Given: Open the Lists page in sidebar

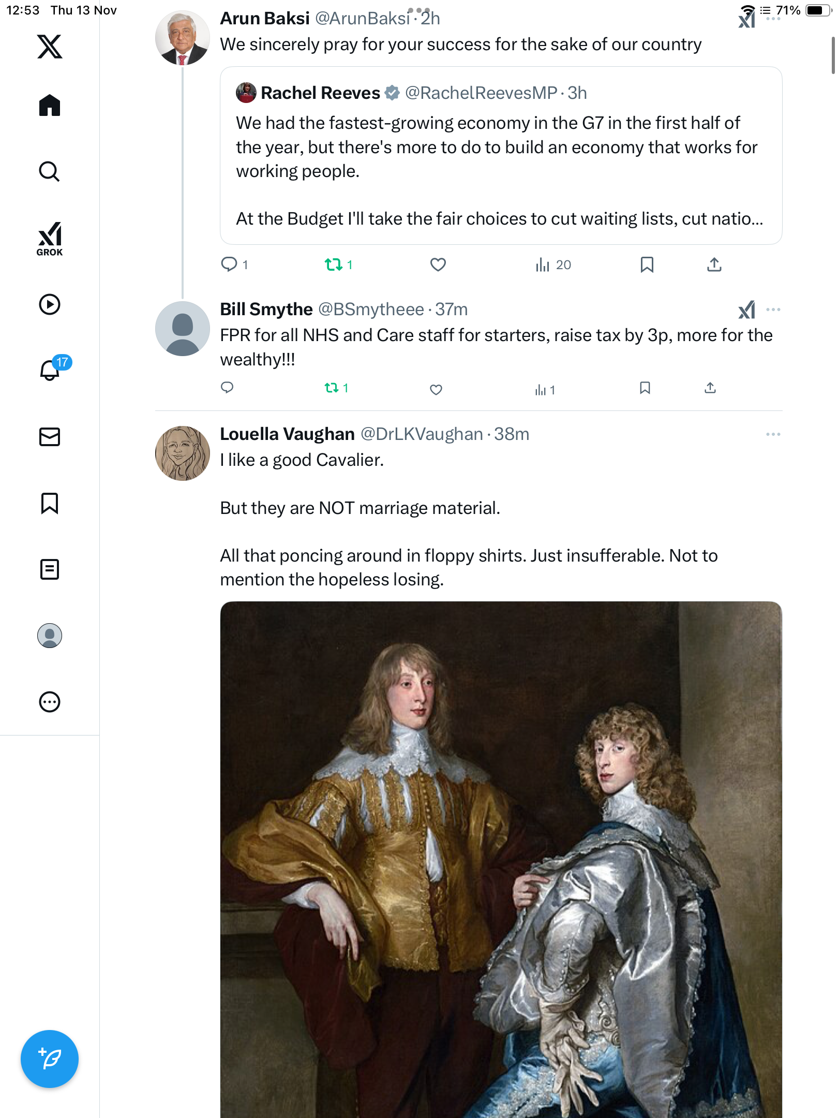Looking at the screenshot, I should point(50,569).
